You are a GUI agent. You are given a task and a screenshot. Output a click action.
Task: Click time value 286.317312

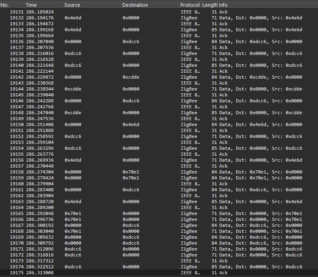40,261
